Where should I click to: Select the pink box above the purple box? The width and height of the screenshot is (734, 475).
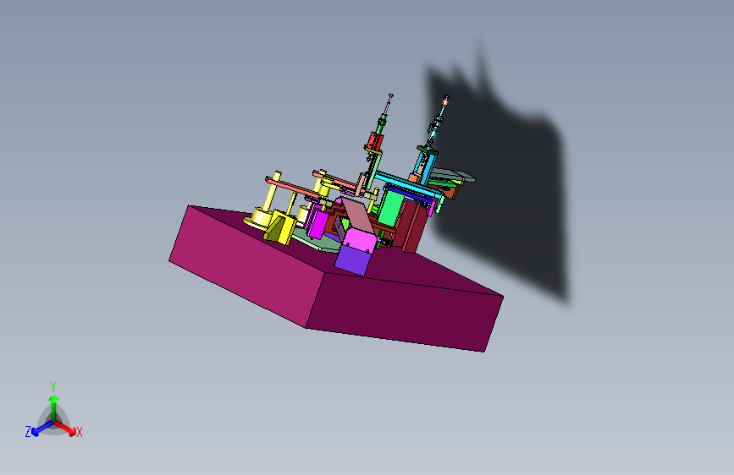361,239
